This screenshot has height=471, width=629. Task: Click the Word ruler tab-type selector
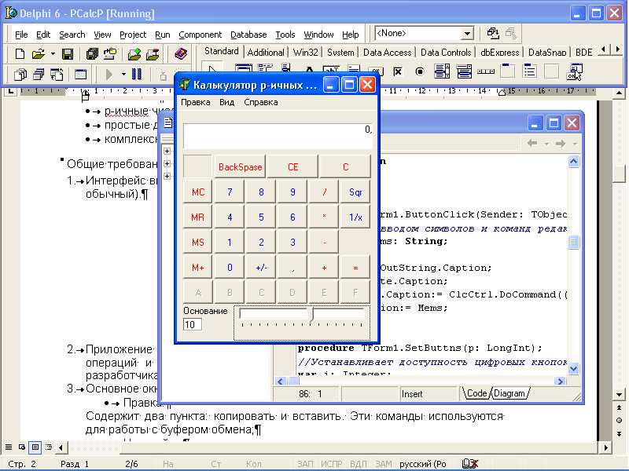click(x=10, y=91)
